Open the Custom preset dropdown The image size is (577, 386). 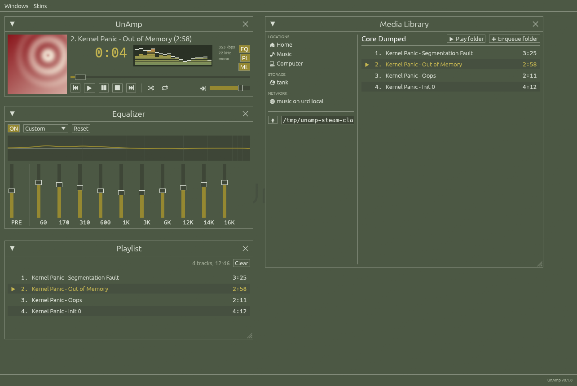[45, 128]
